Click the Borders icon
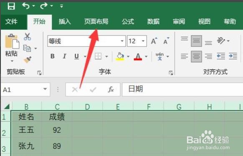Screen dimensions: 243x156 point(98,56)
